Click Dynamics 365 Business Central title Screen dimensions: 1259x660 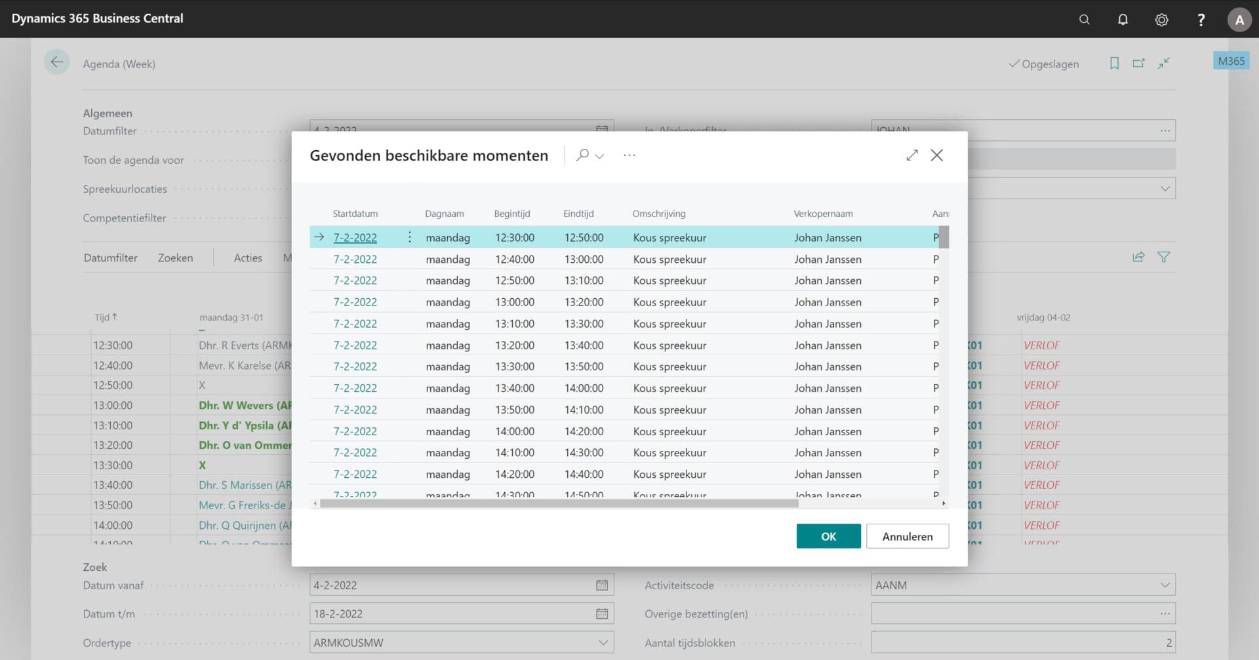click(97, 18)
